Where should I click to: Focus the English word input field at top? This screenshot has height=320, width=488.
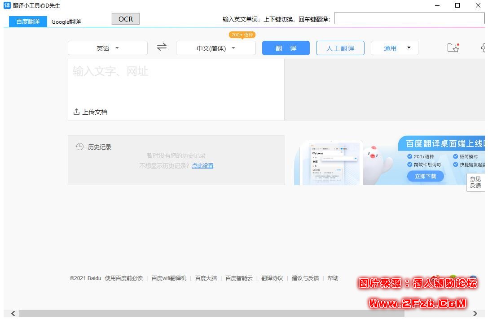(409, 18)
